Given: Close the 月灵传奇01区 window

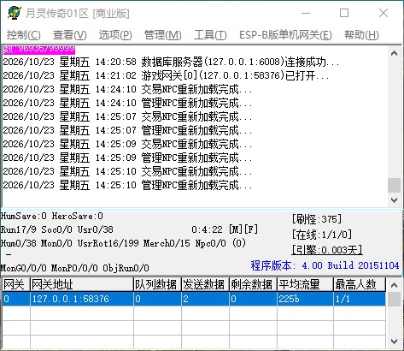Looking at the screenshot, I should point(384,13).
